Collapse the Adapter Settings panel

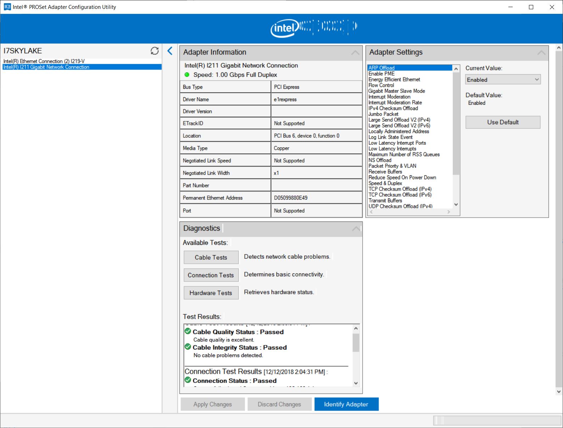click(541, 53)
